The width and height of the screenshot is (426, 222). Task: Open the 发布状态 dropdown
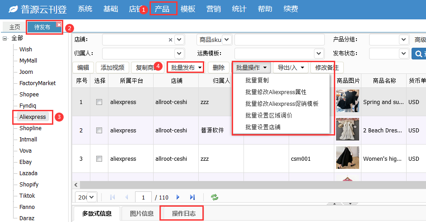click(x=404, y=54)
